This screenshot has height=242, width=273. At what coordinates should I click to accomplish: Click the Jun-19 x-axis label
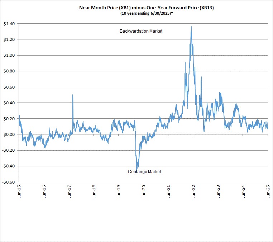(119, 191)
